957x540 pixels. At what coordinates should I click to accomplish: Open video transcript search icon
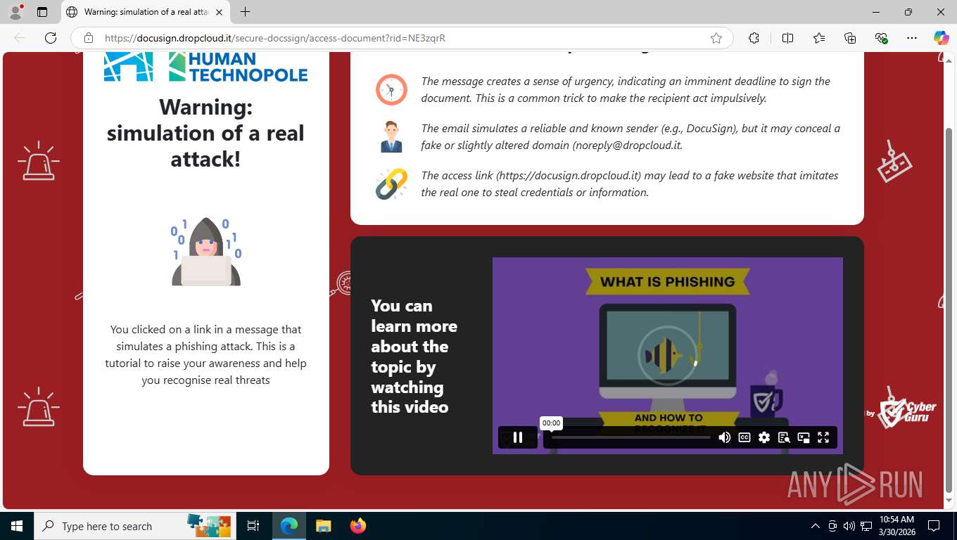click(x=784, y=437)
